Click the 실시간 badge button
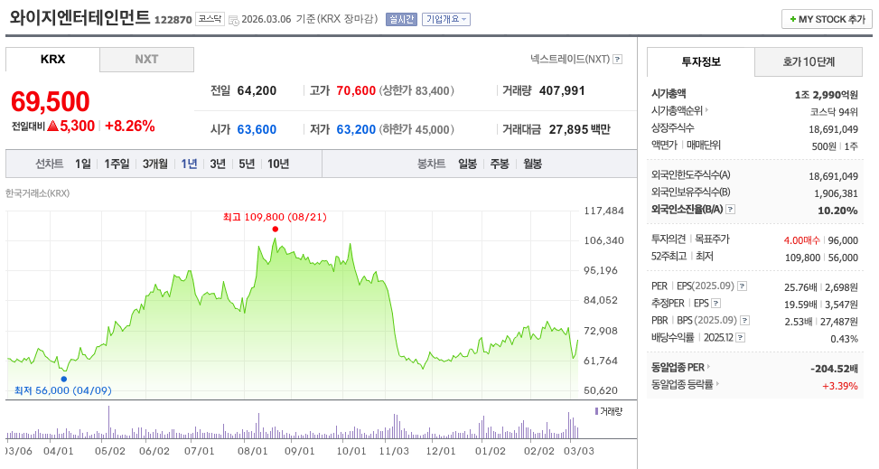 (x=401, y=19)
